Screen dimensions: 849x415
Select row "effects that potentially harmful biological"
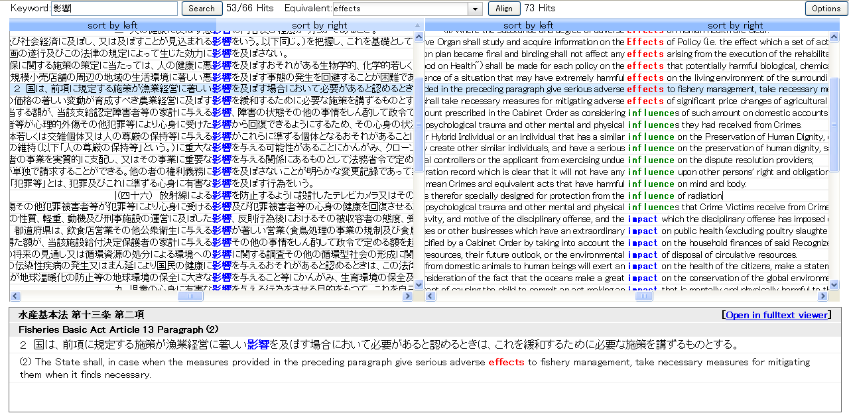coord(627,66)
